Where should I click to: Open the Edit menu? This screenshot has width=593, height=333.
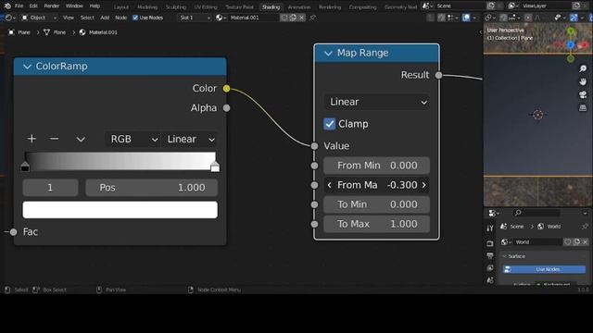[33, 6]
